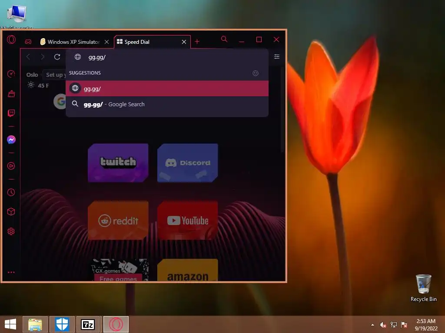Click the Opera GX taskbar button

tap(116, 324)
